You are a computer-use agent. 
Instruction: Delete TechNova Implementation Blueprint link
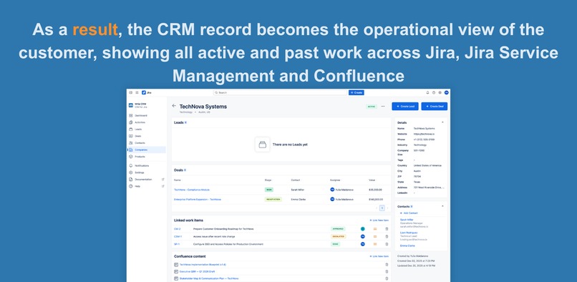coord(387,265)
